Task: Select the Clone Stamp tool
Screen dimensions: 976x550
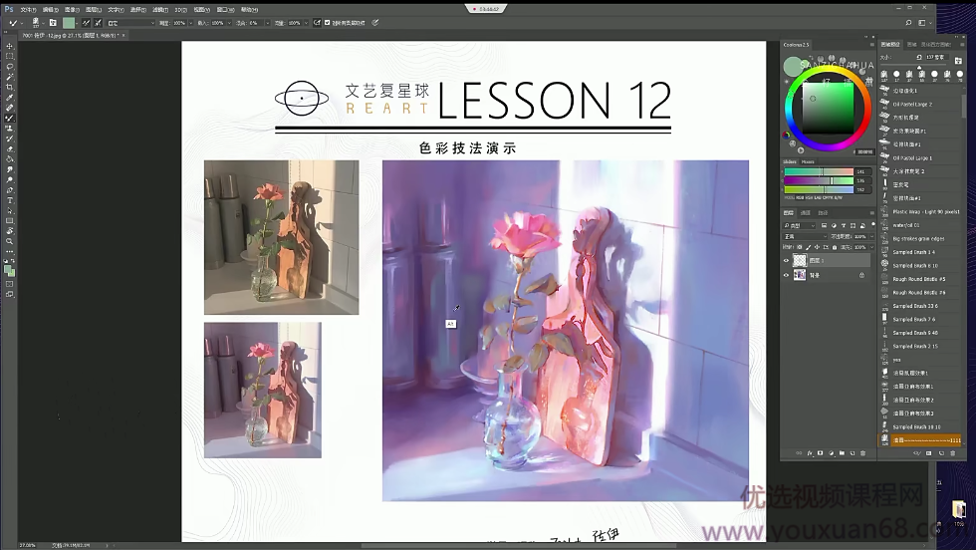Action: click(9, 129)
